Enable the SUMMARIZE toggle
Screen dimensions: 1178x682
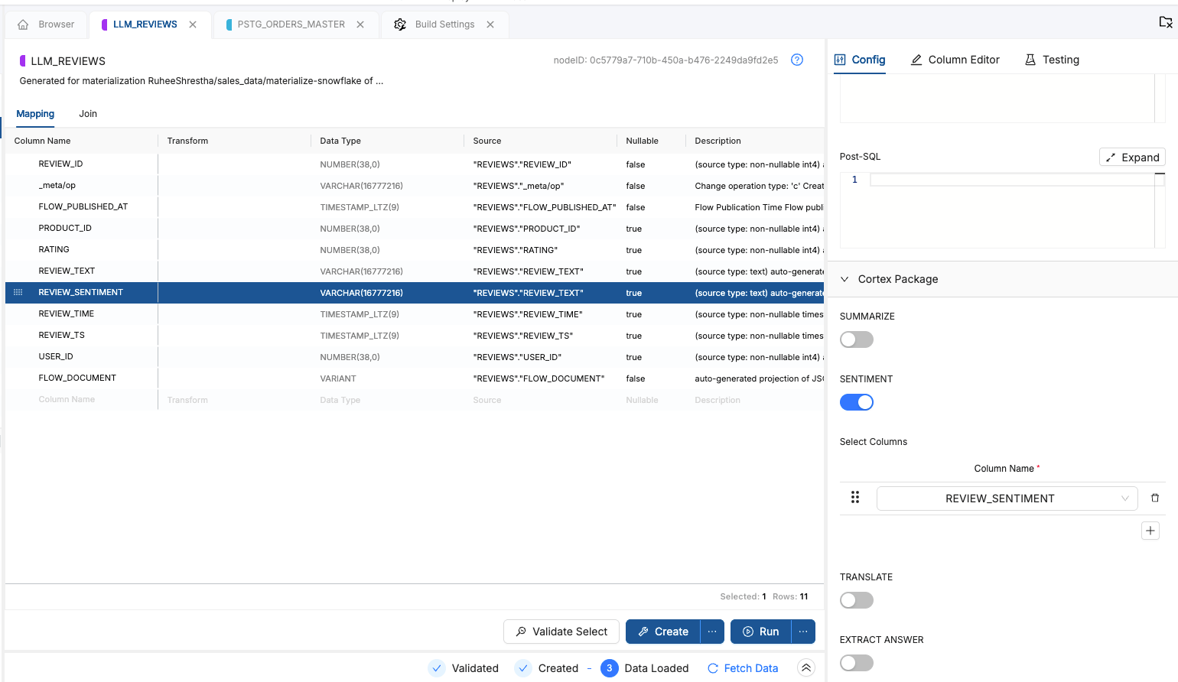pos(856,339)
